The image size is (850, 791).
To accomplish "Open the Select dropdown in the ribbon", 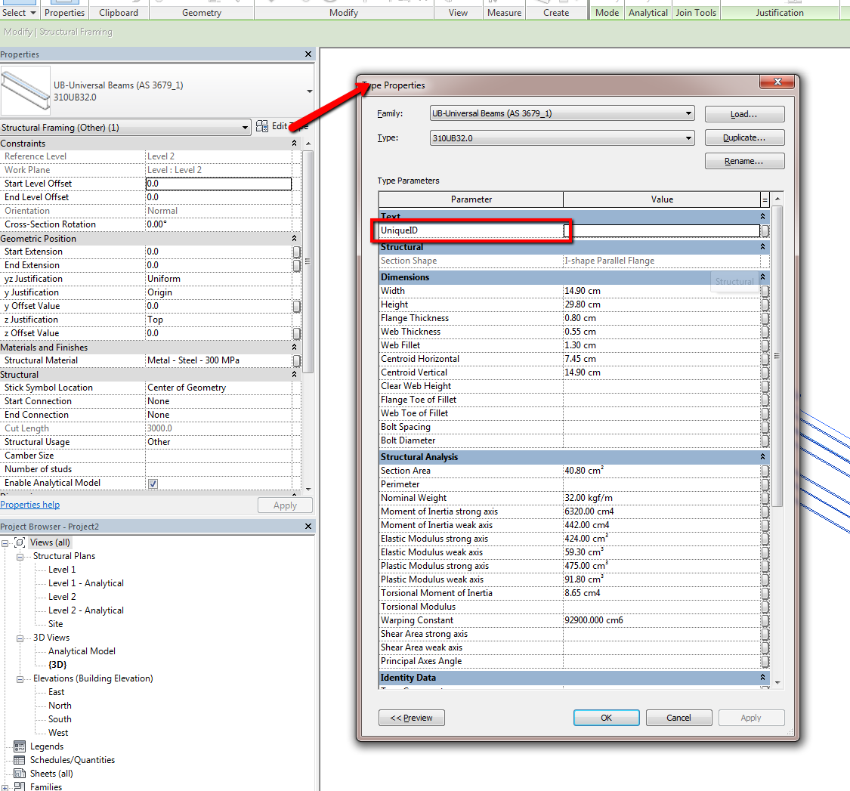I will click(x=33, y=13).
